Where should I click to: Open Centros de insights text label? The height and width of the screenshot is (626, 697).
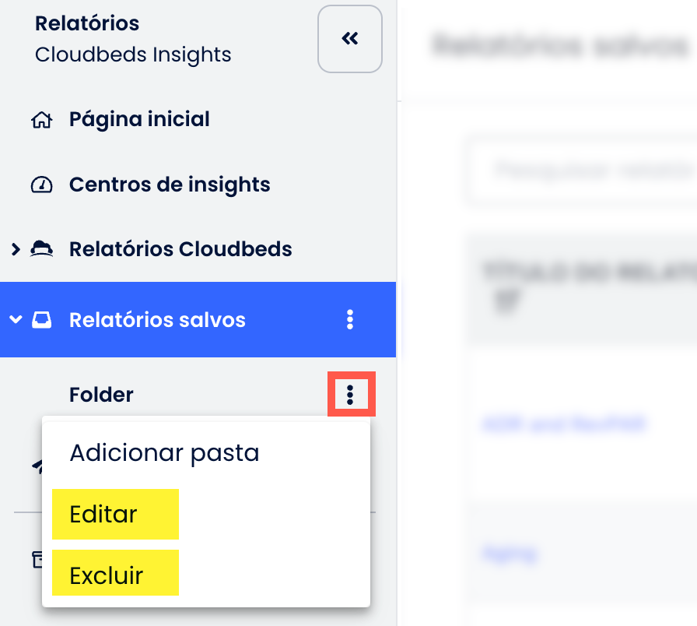[x=170, y=185]
